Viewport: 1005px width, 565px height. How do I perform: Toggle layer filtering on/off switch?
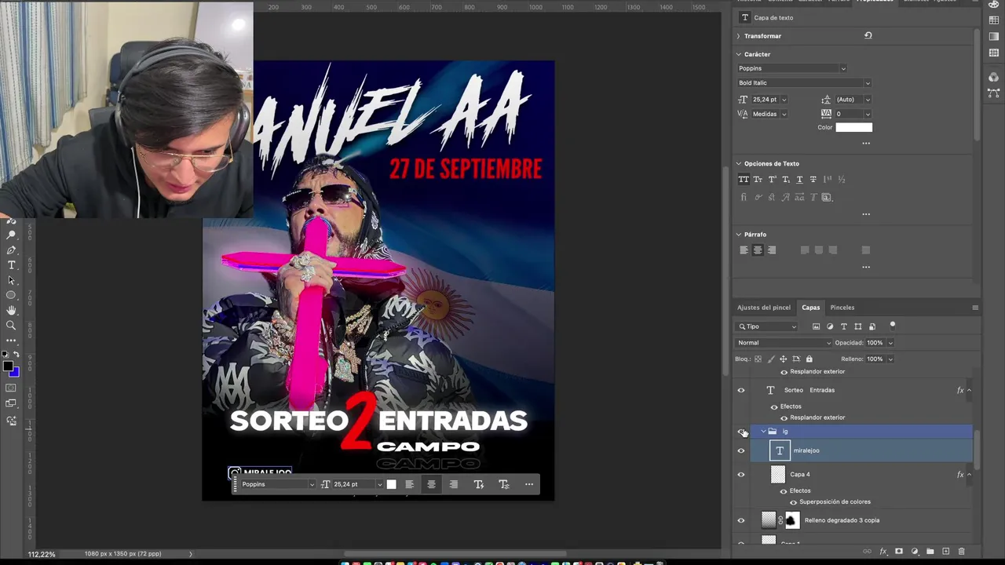tap(892, 324)
